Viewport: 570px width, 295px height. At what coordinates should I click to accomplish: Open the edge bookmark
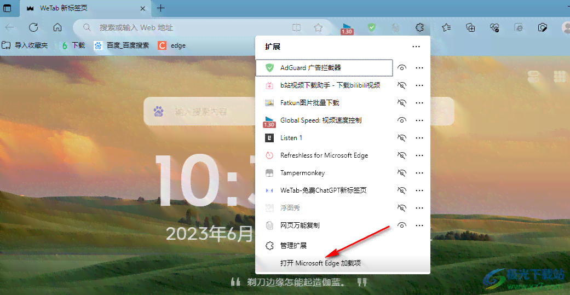pyautogui.click(x=171, y=45)
